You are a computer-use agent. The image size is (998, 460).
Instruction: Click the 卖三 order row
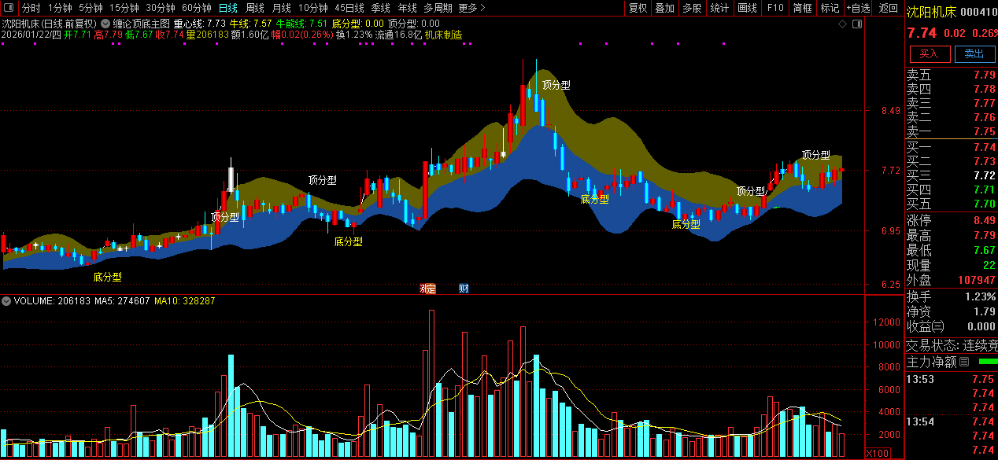(x=951, y=104)
